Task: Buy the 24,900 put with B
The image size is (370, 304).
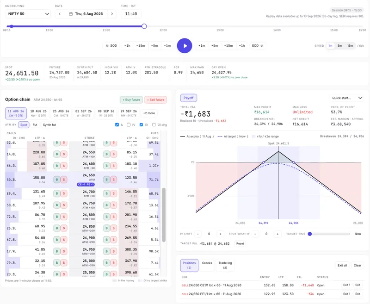Action: (x=106, y=240)
